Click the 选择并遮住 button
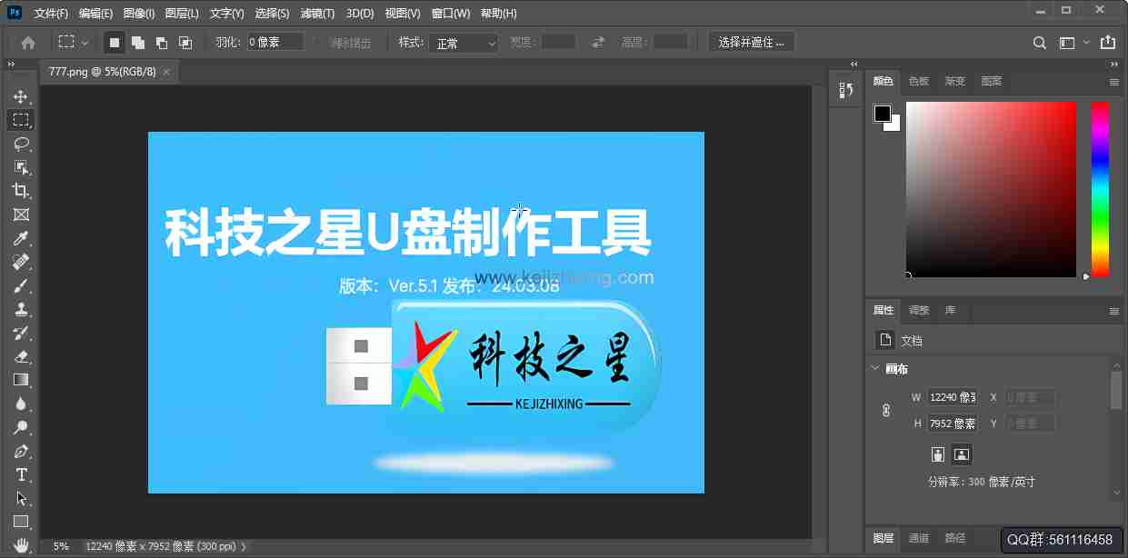The width and height of the screenshot is (1128, 558). (x=751, y=41)
